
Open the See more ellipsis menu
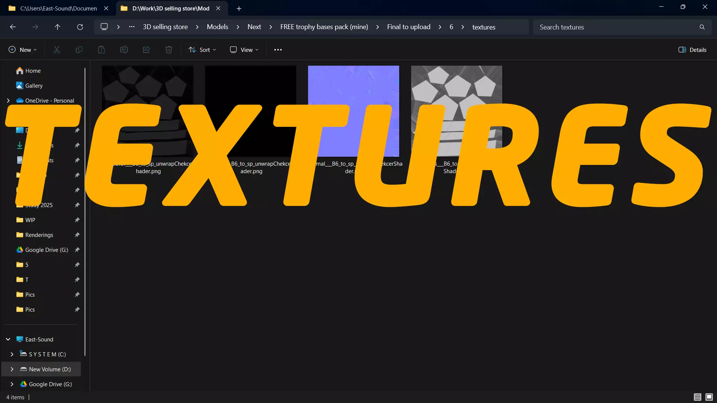(278, 50)
